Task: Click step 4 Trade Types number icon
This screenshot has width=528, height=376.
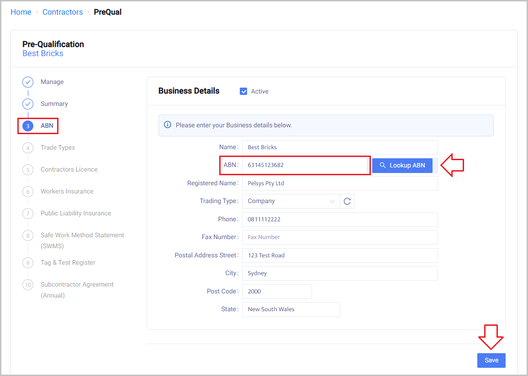Action: coord(28,148)
